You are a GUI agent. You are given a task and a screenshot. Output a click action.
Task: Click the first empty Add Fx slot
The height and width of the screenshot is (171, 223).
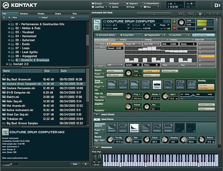(180, 128)
